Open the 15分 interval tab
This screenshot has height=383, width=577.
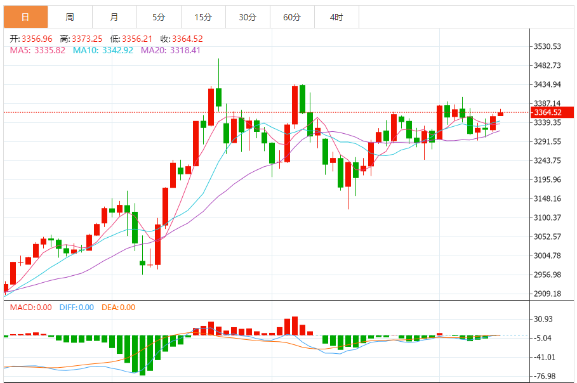(x=204, y=17)
